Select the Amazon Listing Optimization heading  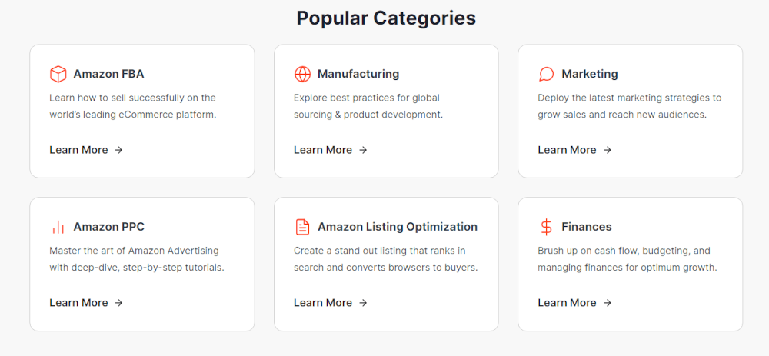click(398, 227)
